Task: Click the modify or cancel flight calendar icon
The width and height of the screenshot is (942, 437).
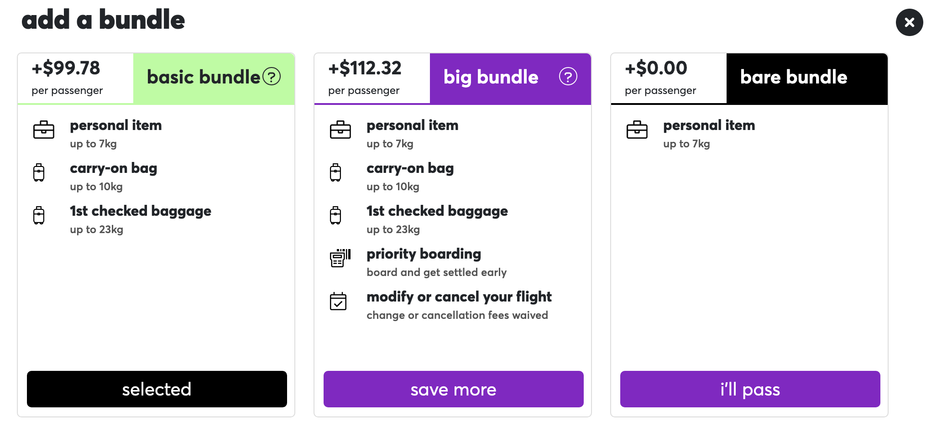Action: click(338, 302)
